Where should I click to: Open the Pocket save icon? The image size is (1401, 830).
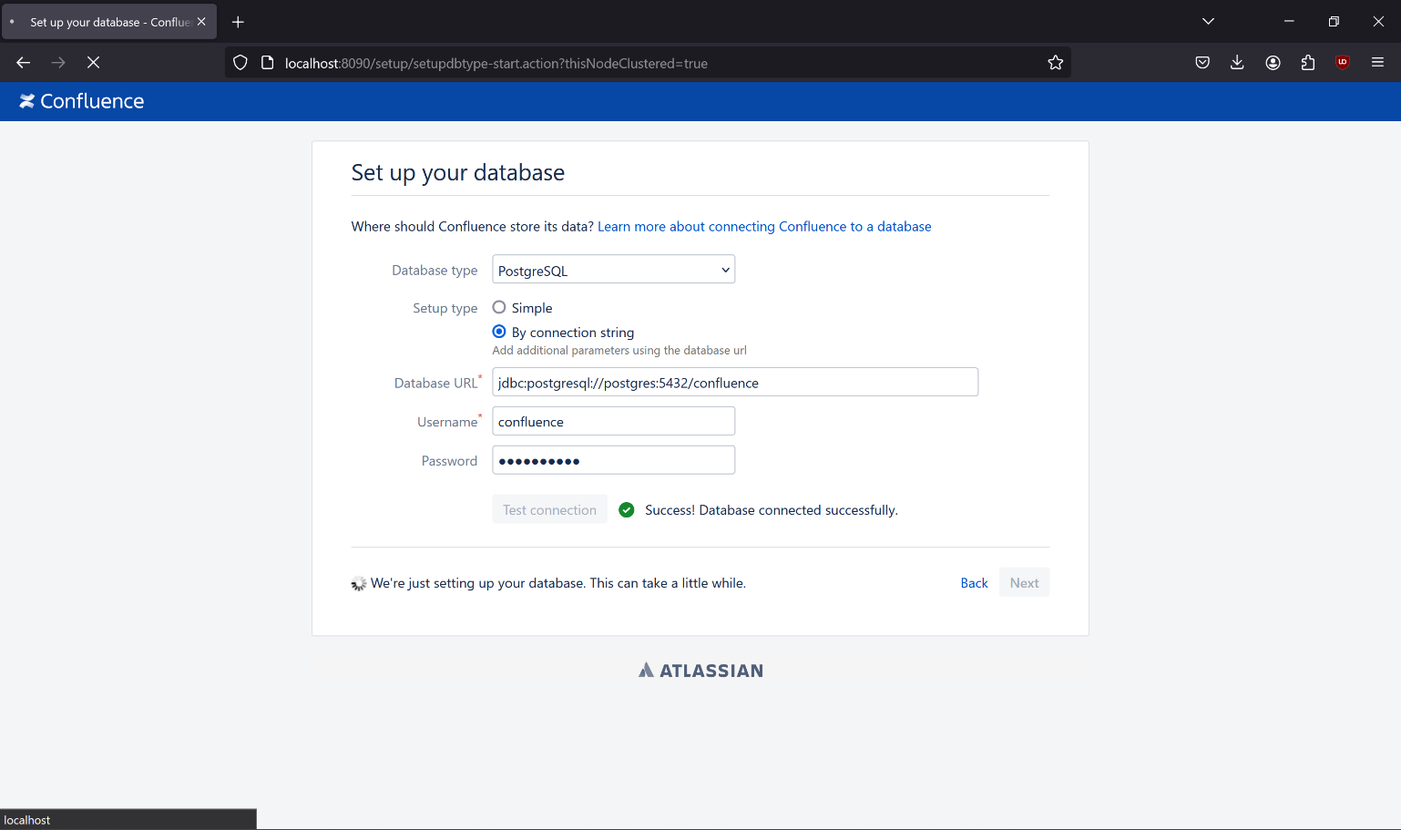pos(1202,63)
